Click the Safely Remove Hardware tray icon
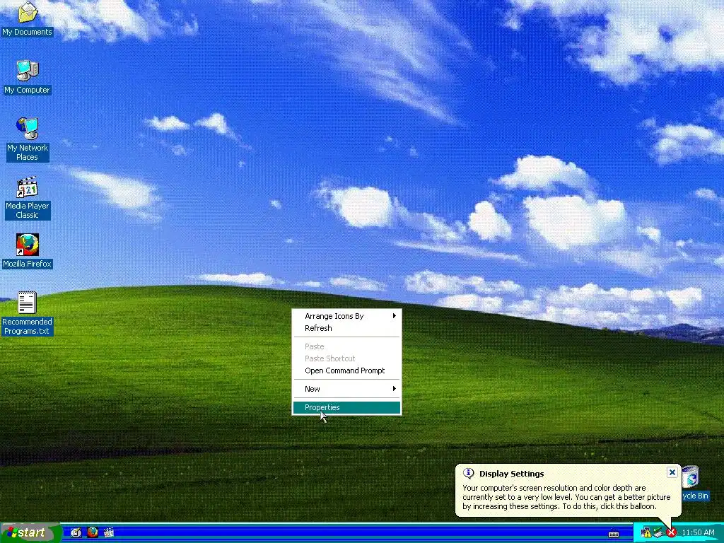The height and width of the screenshot is (543, 724). (658, 533)
